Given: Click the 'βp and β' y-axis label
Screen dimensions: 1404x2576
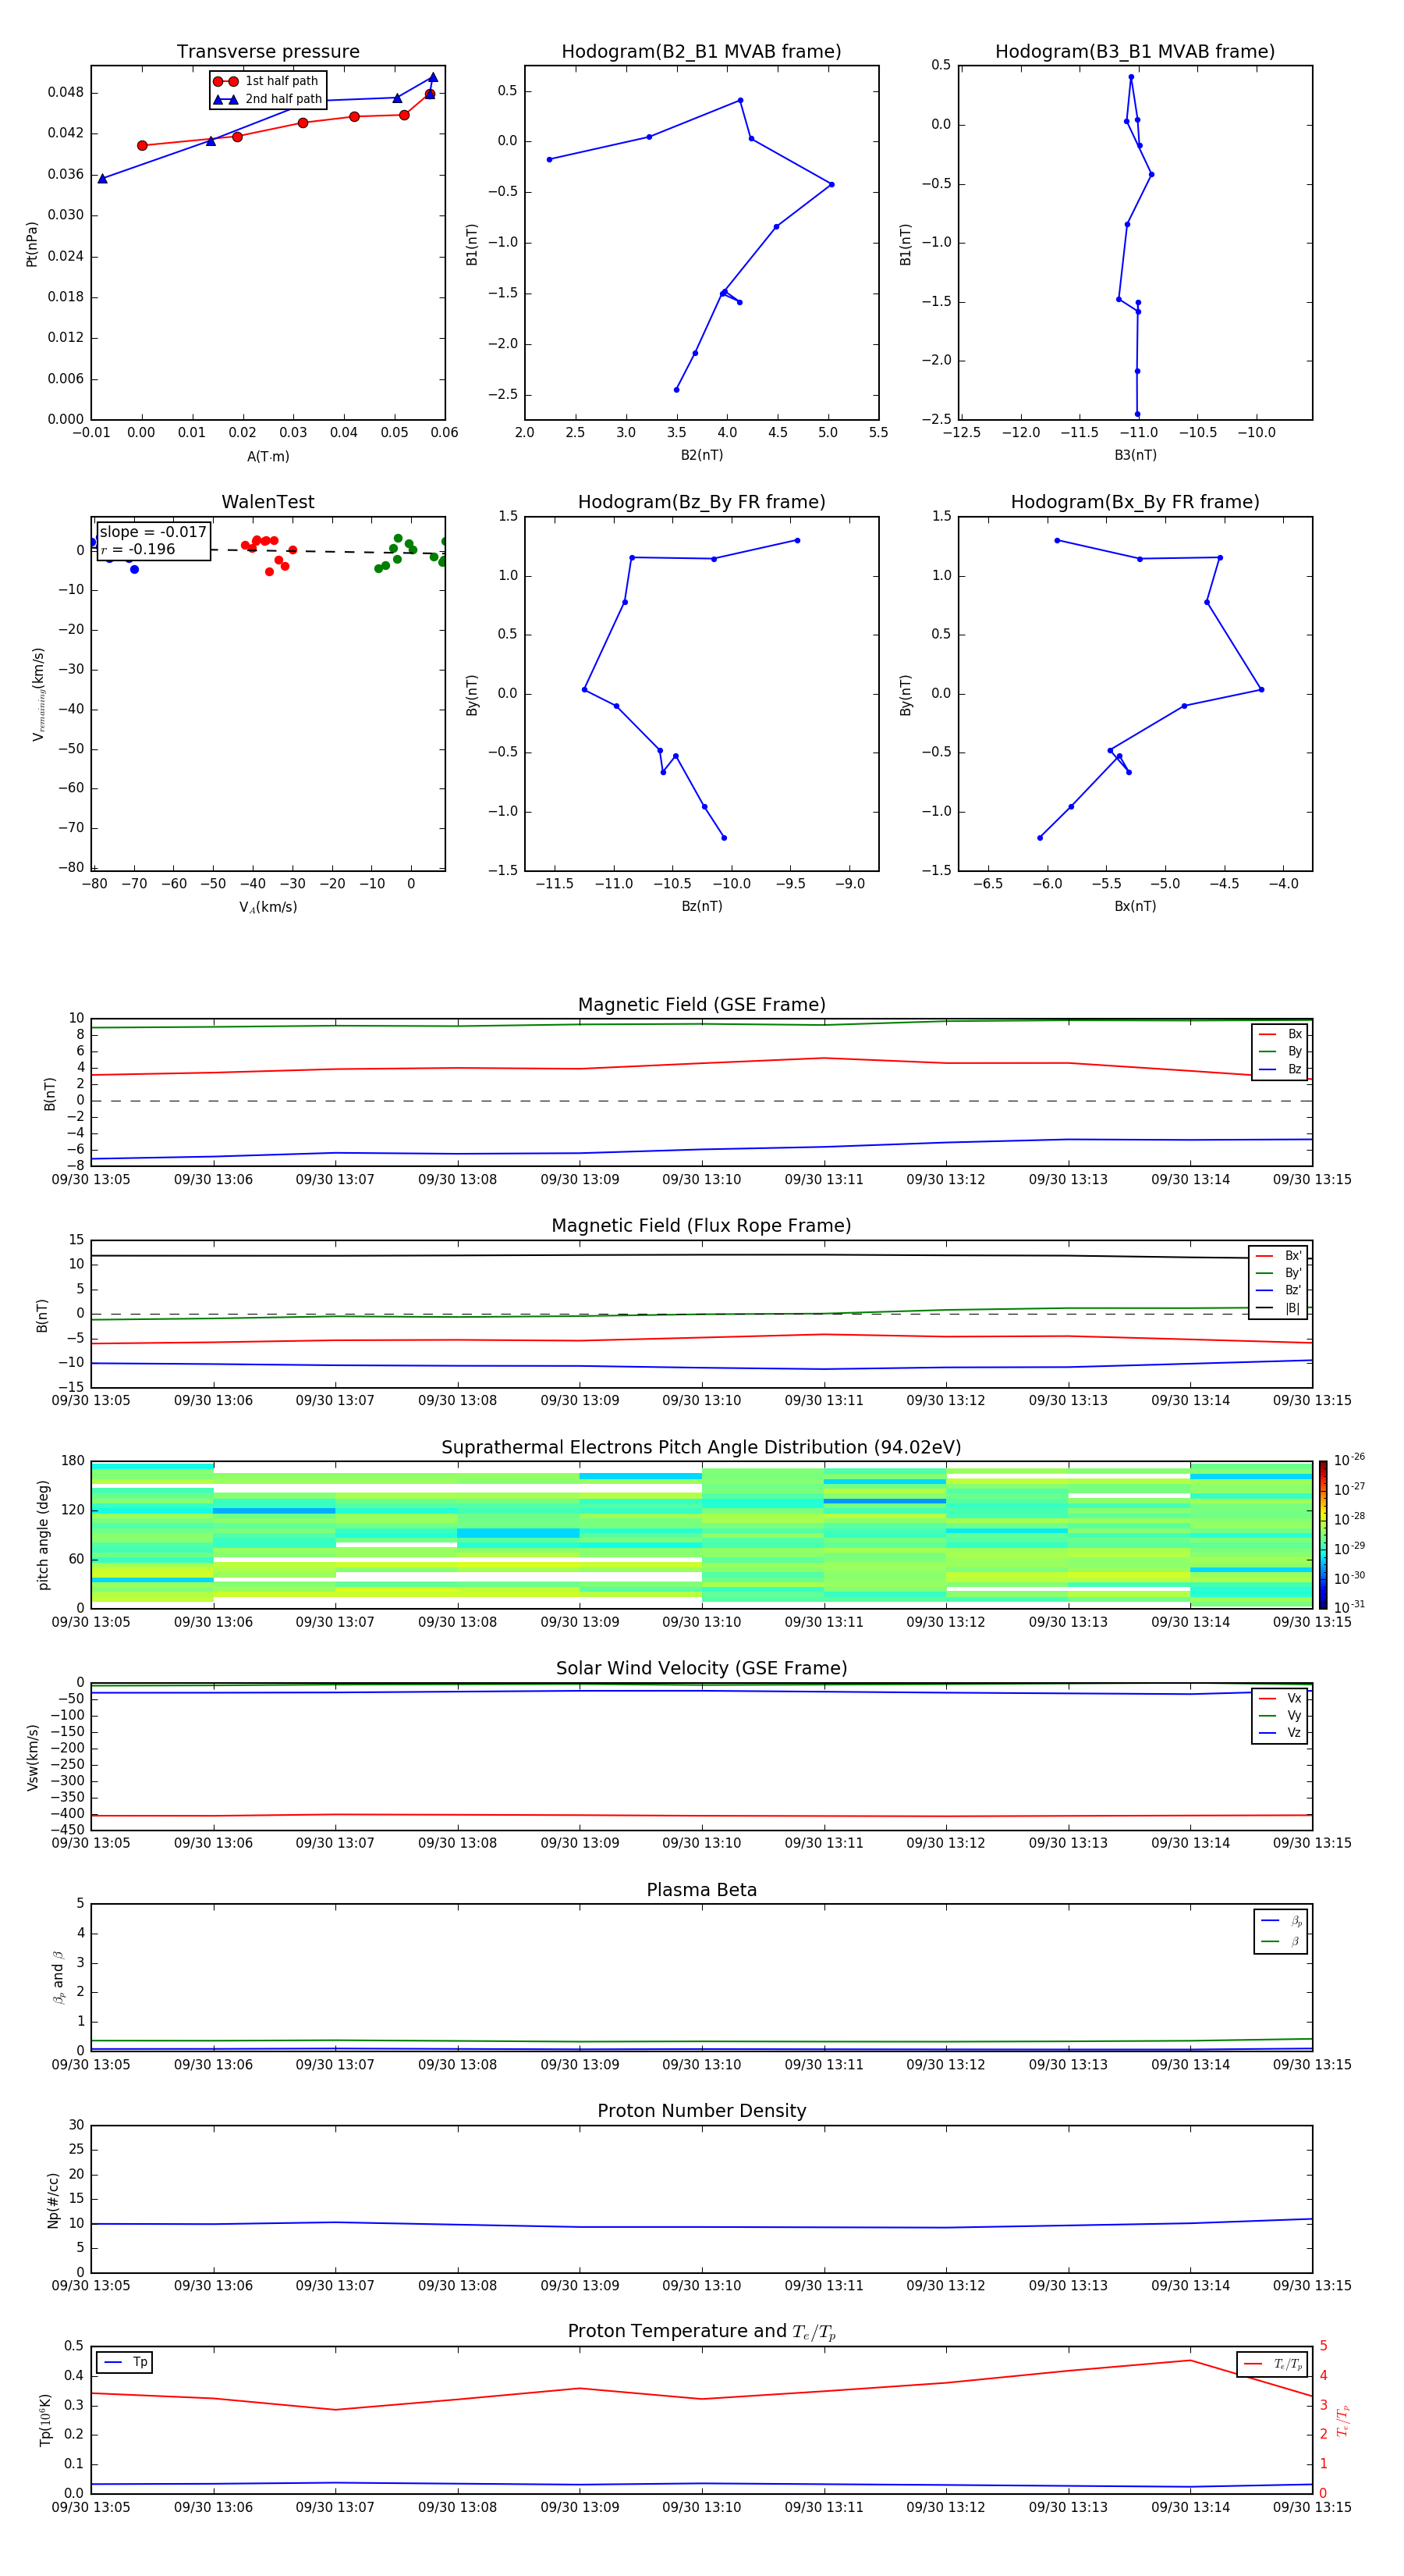Looking at the screenshot, I should pyautogui.click(x=59, y=1977).
